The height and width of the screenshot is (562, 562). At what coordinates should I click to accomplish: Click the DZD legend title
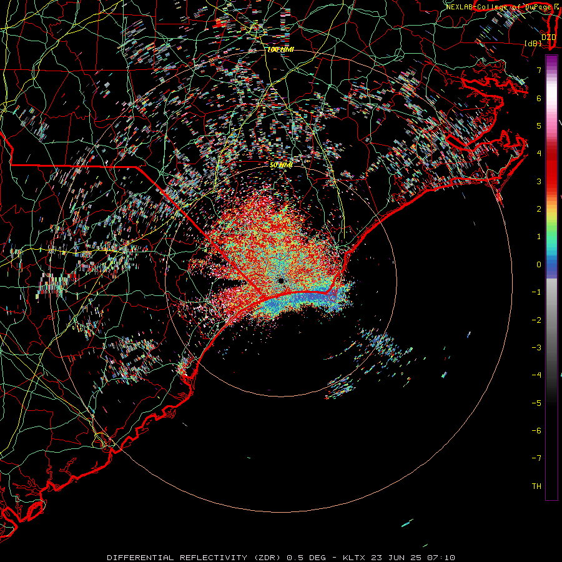point(548,37)
